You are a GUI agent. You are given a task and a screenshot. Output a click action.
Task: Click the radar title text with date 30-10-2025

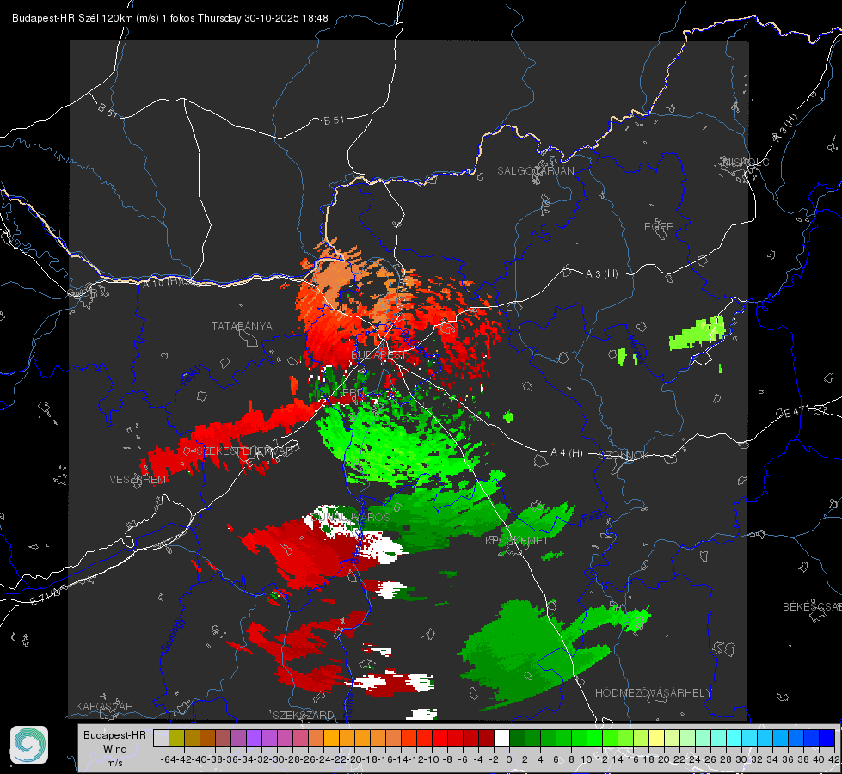pos(170,18)
